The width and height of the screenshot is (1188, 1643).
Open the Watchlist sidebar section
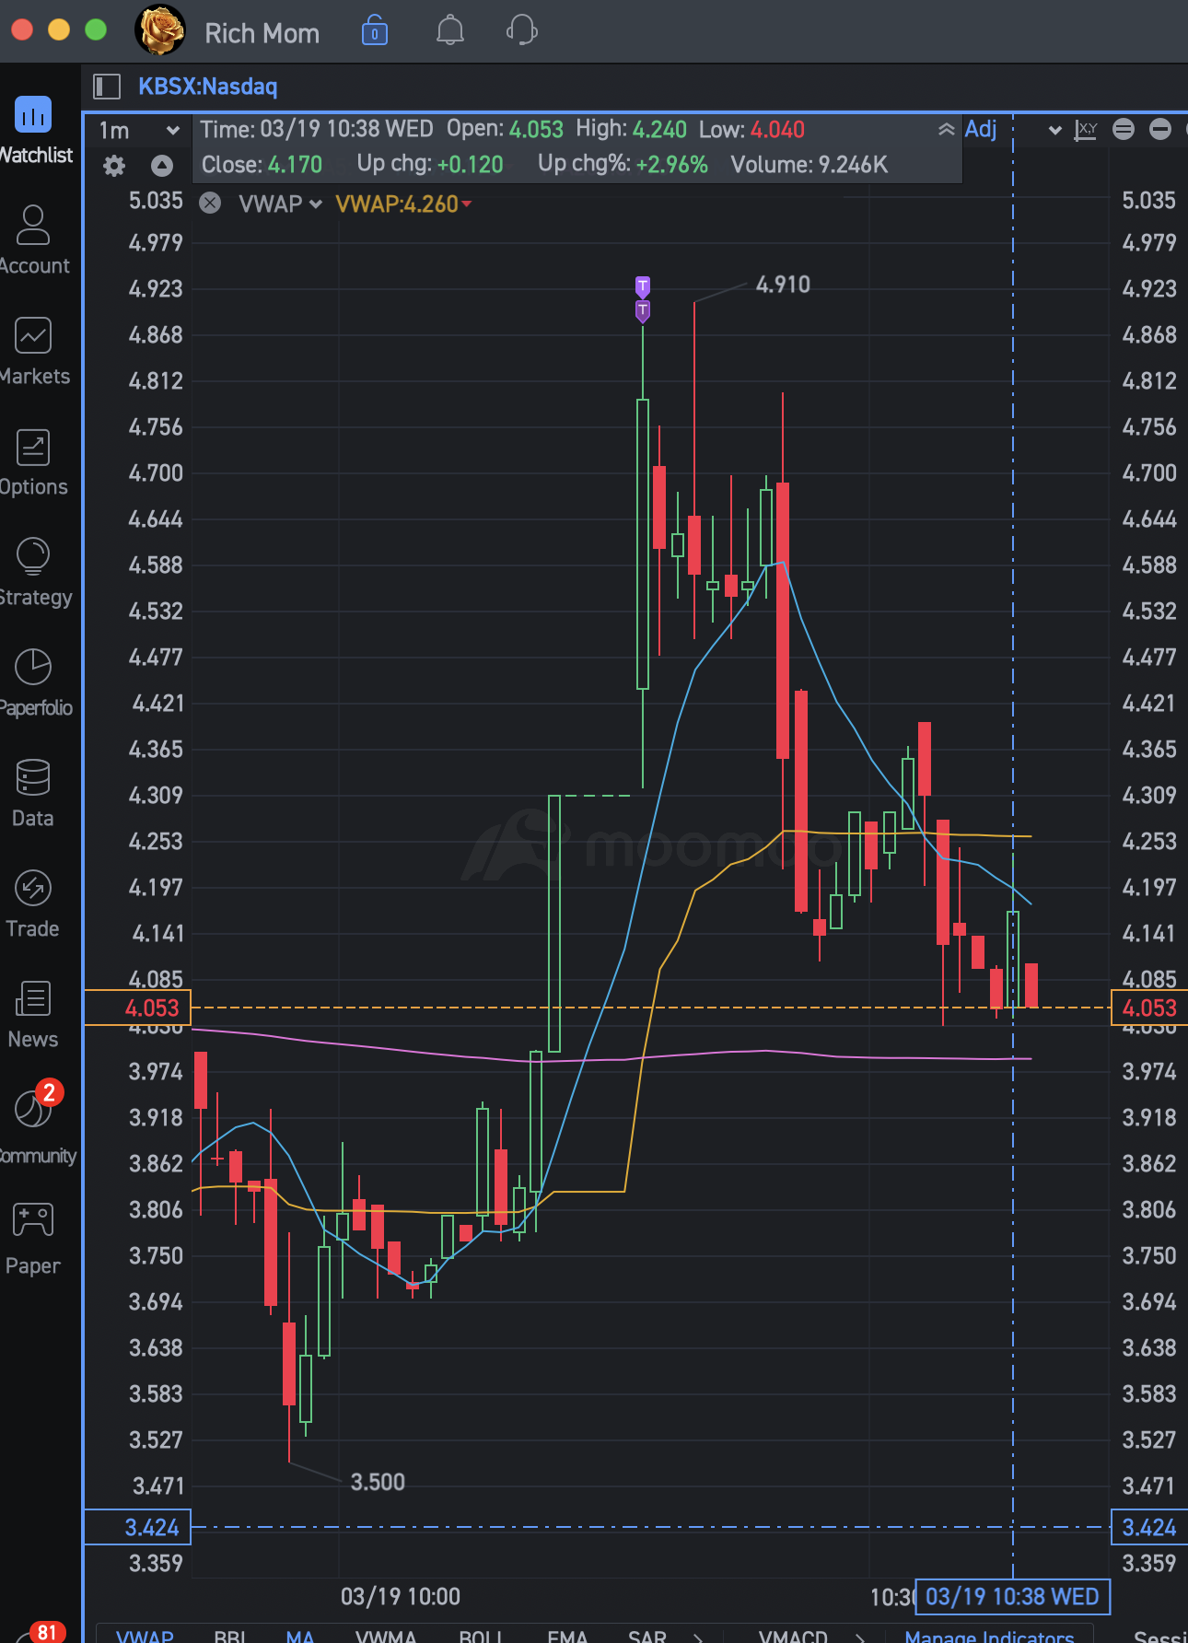pyautogui.click(x=34, y=131)
